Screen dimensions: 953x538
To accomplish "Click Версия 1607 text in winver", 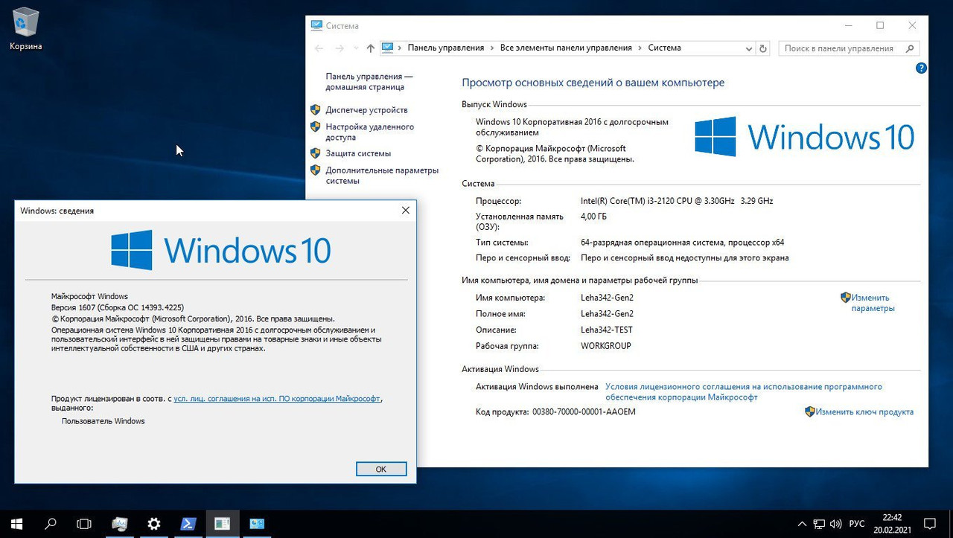I will pos(118,307).
